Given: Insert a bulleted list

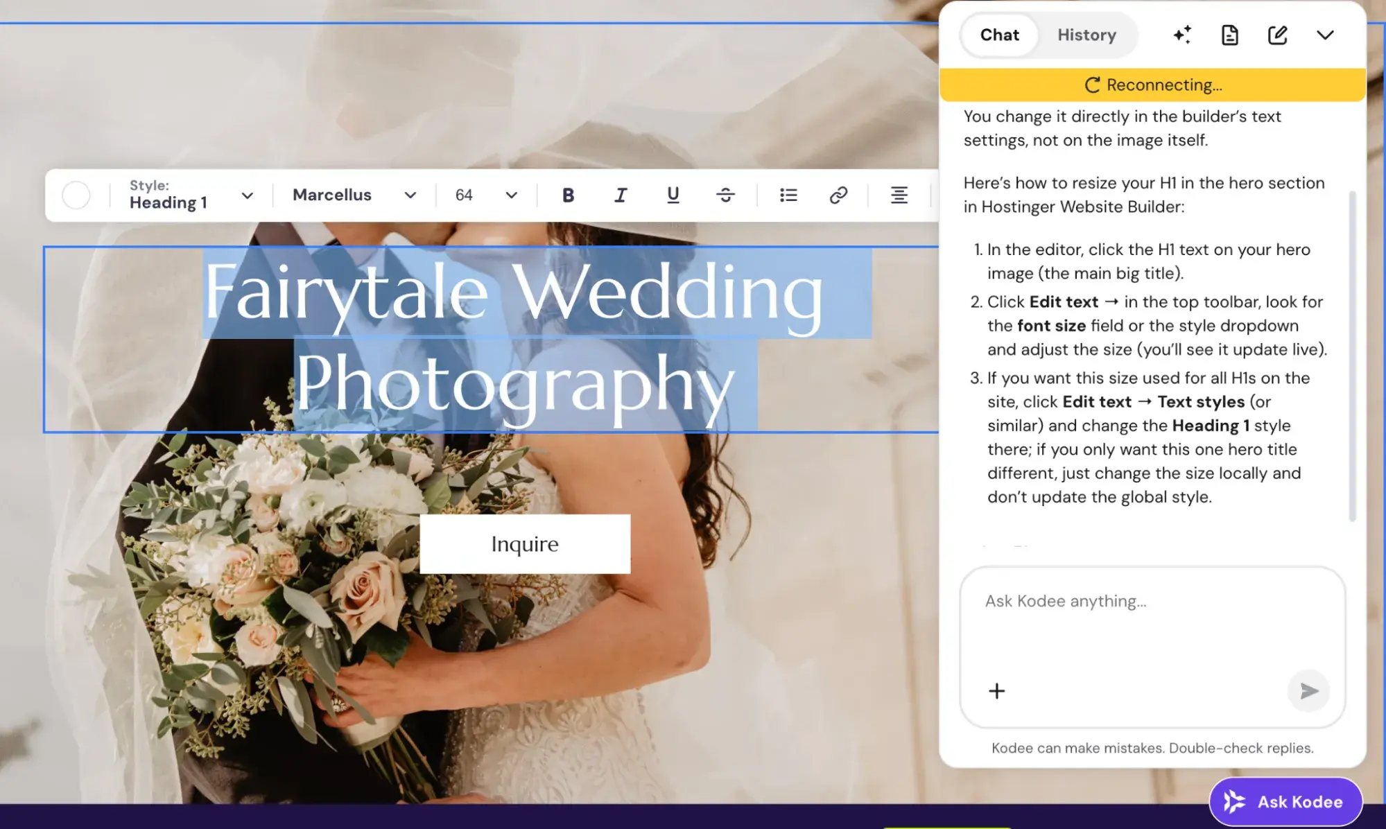Looking at the screenshot, I should click(788, 195).
